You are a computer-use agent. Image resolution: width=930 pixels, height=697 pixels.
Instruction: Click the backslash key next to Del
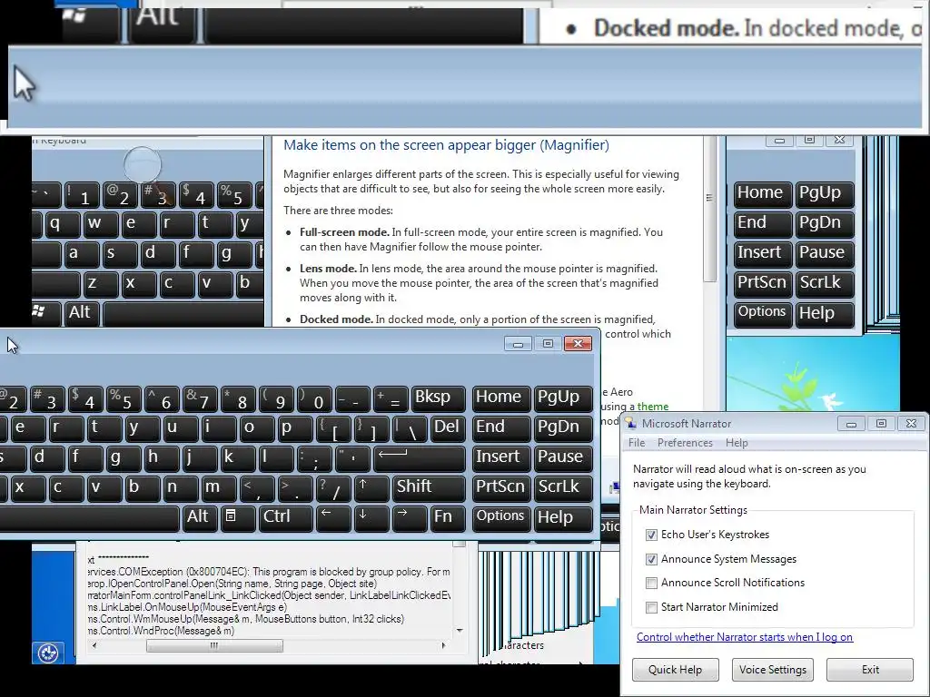[x=410, y=428]
